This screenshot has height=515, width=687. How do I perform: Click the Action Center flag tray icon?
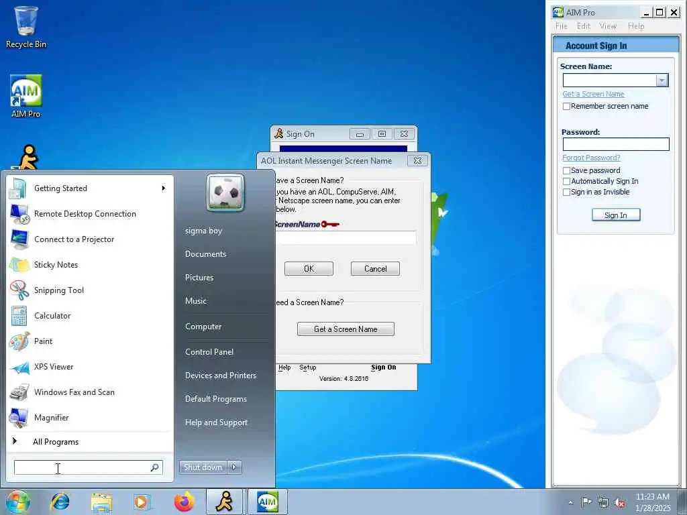click(586, 502)
